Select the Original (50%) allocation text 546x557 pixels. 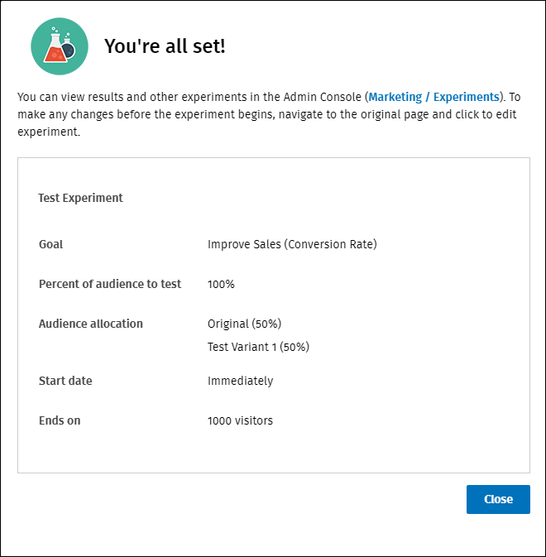pyautogui.click(x=250, y=324)
